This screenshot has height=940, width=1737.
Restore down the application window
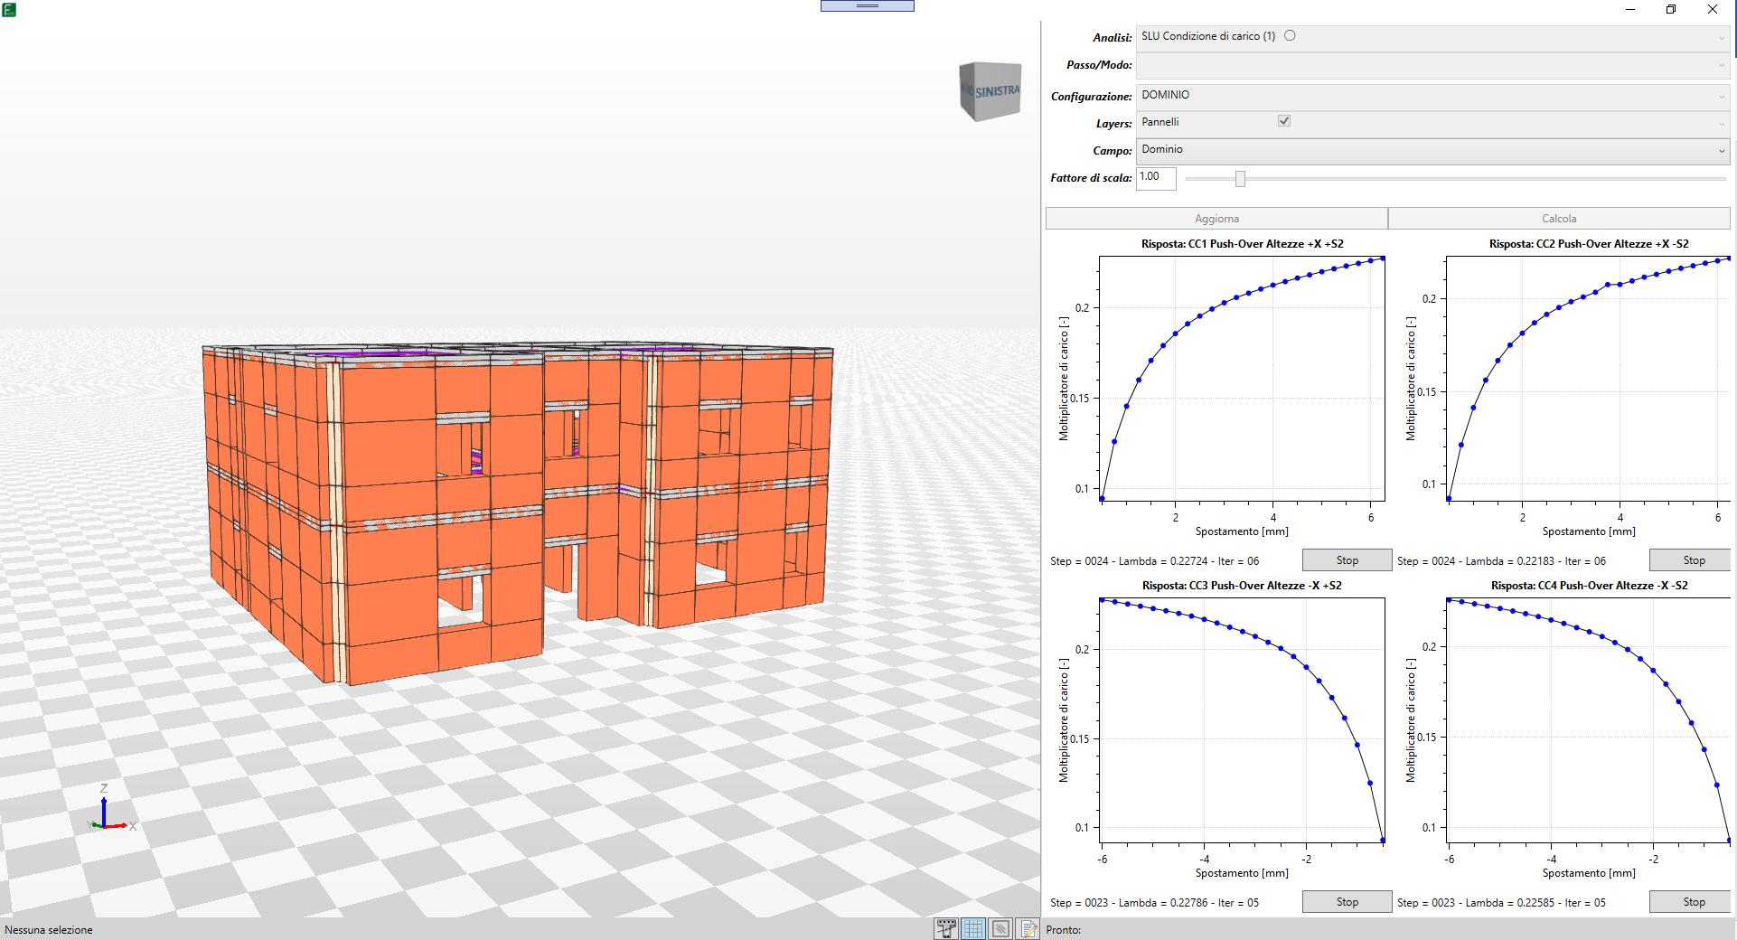[x=1671, y=9]
